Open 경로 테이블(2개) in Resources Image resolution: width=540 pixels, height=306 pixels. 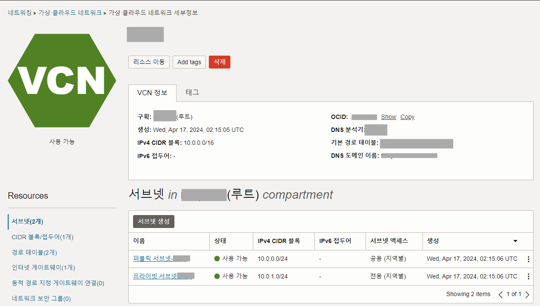point(34,252)
